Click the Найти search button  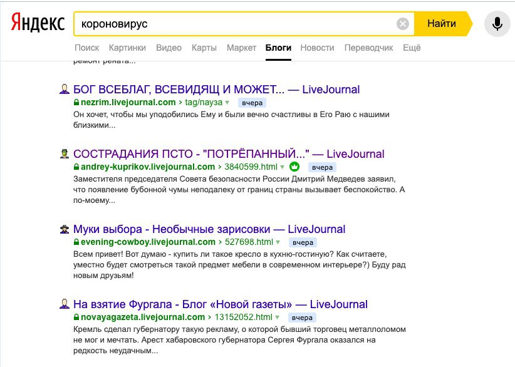[x=442, y=24]
